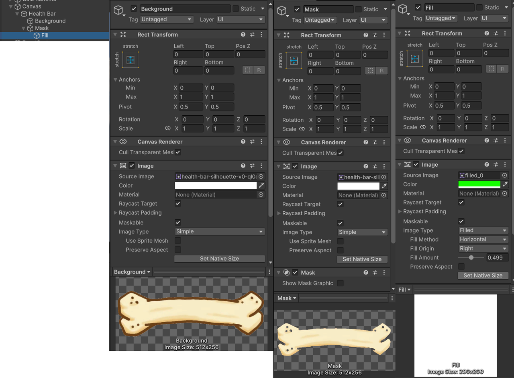This screenshot has height=378, width=514.
Task: Select Canvas in the hierarchy
Action: (x=32, y=6)
